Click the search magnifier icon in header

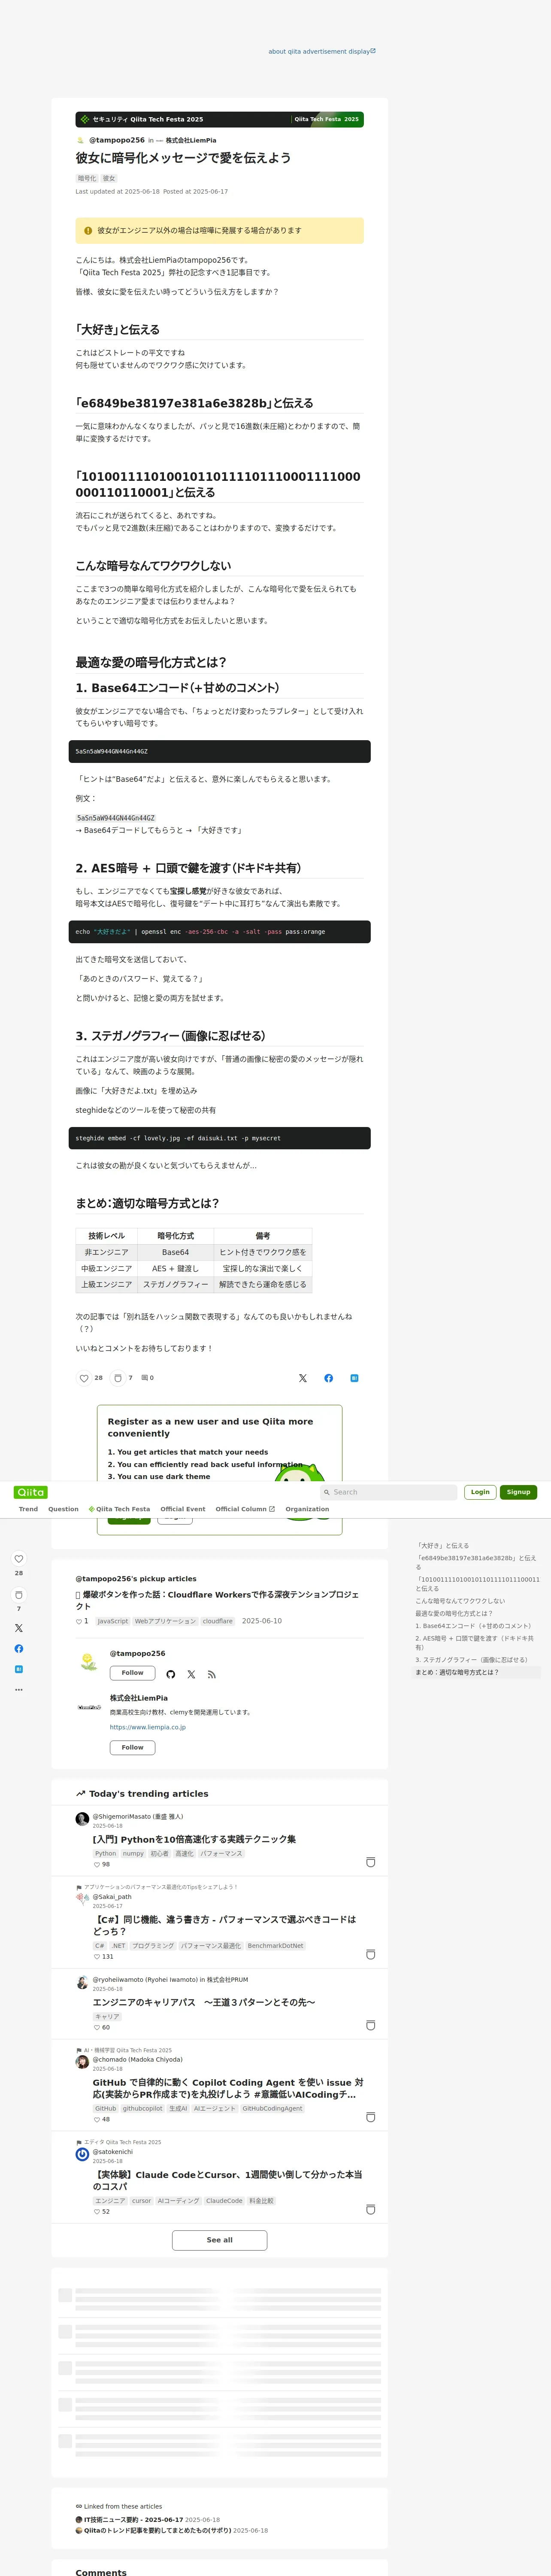[x=326, y=1492]
